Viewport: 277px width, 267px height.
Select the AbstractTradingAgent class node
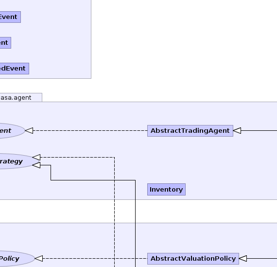point(190,131)
